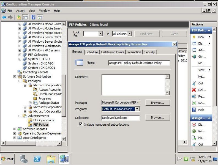Click the Find Now button
The width and height of the screenshot is (218, 165).
(x=146, y=34)
